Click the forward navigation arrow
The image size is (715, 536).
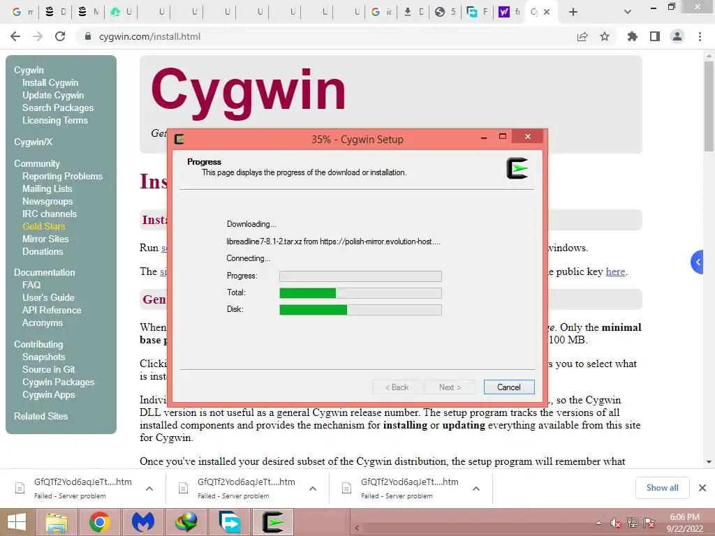click(38, 36)
